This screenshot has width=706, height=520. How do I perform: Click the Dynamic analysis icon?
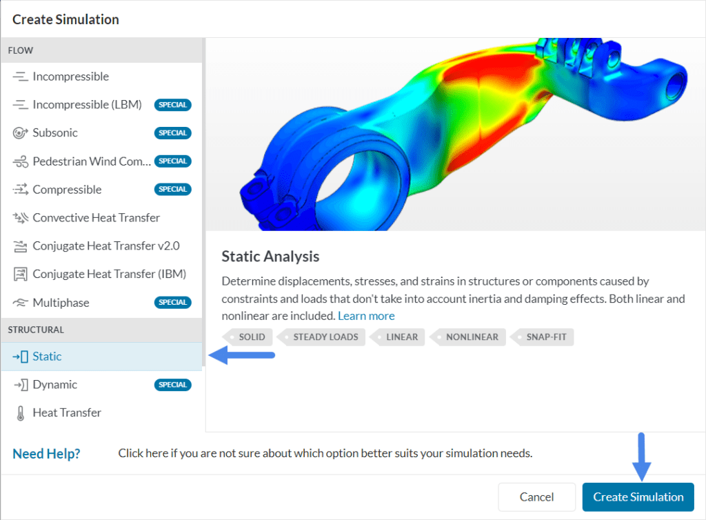tap(22, 384)
